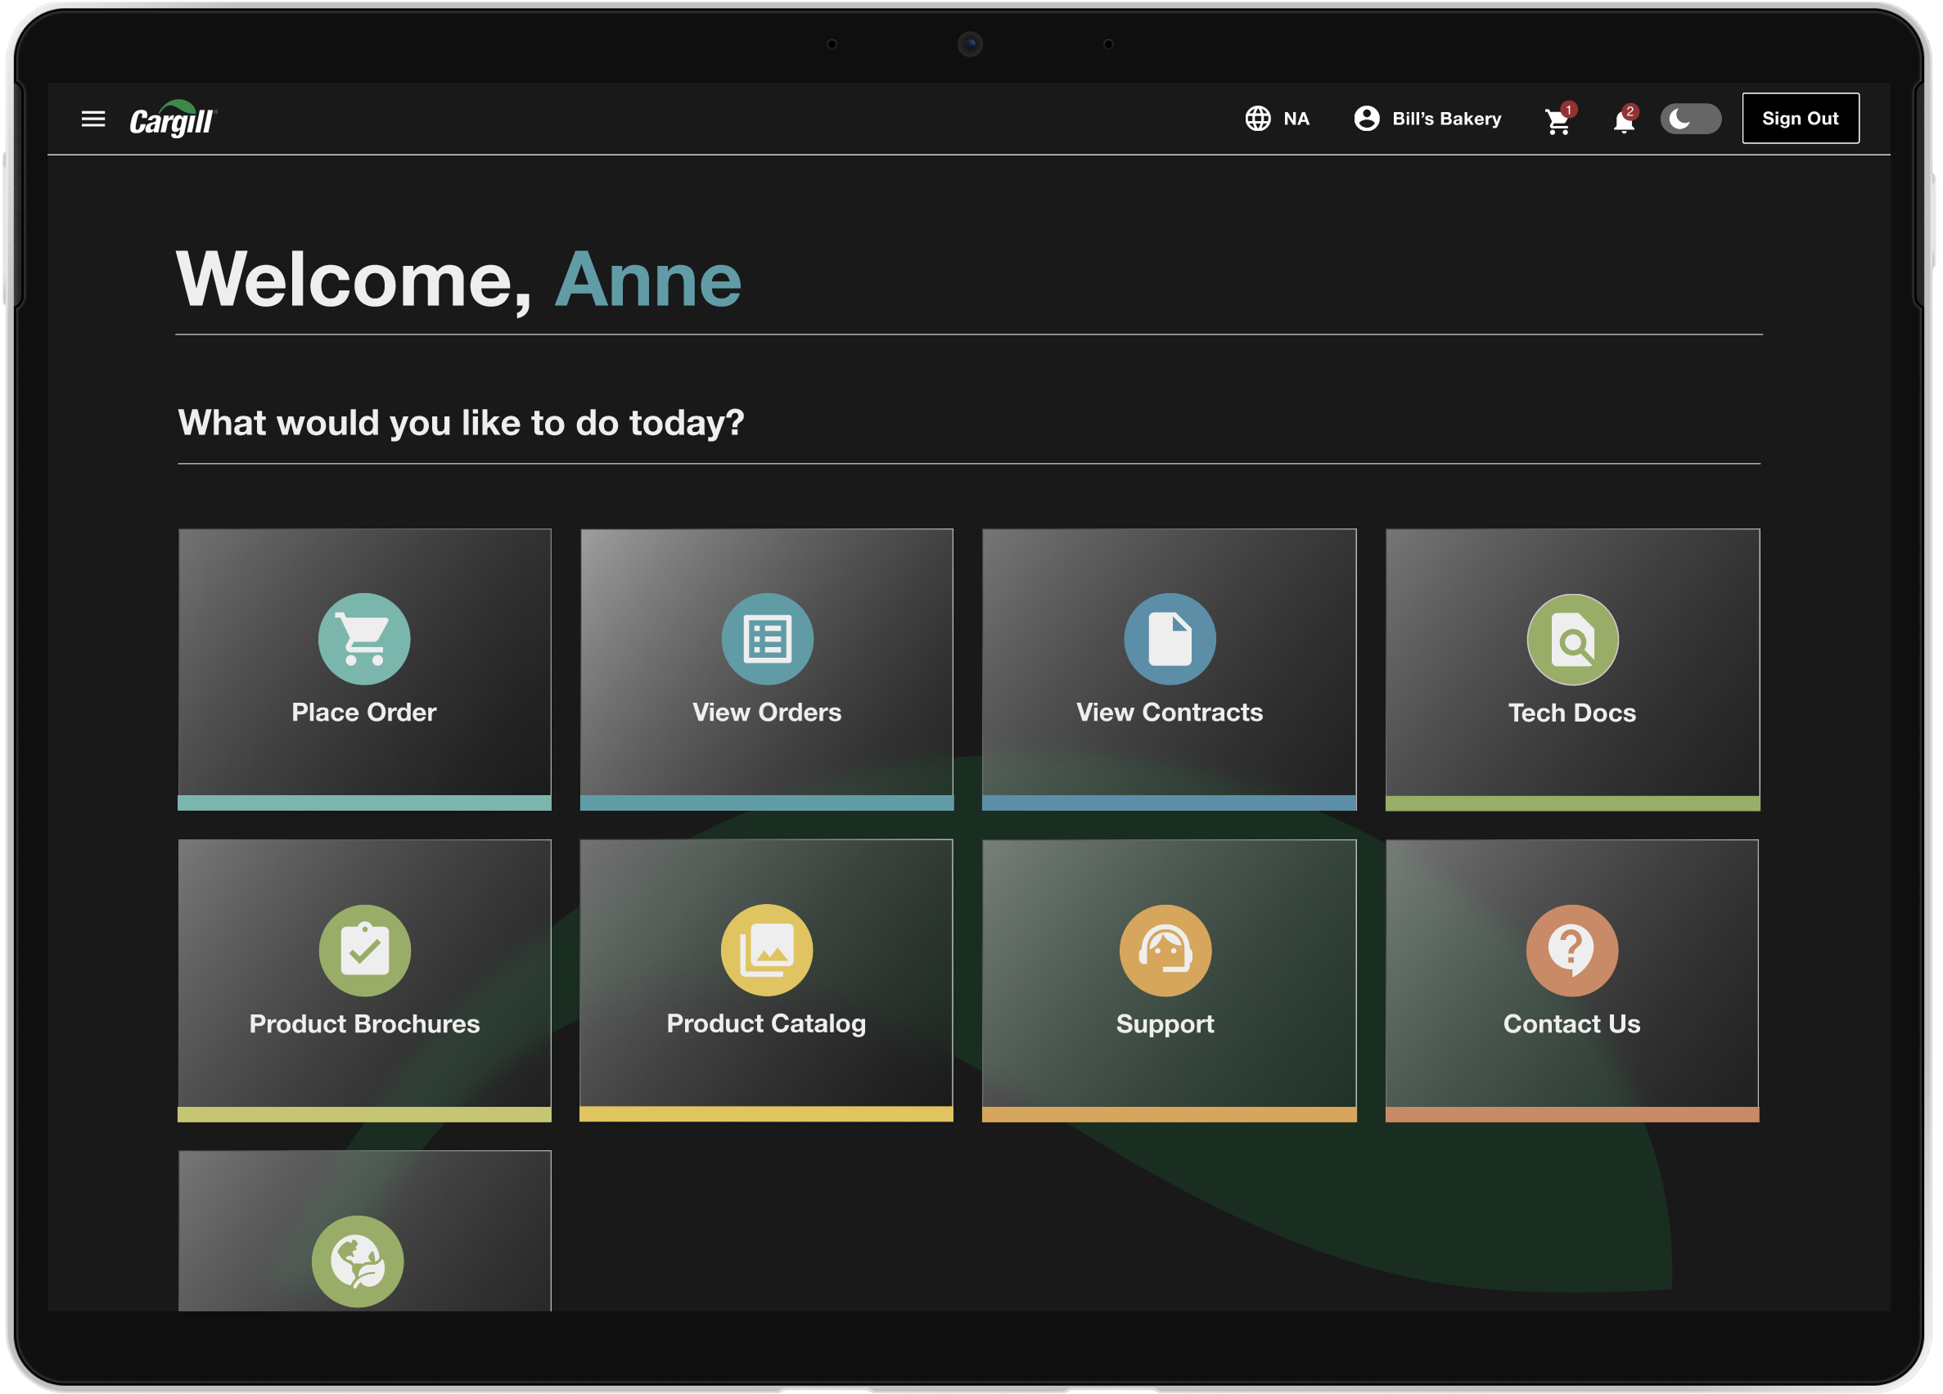Select the Contact Us tile label

pyautogui.click(x=1571, y=1024)
